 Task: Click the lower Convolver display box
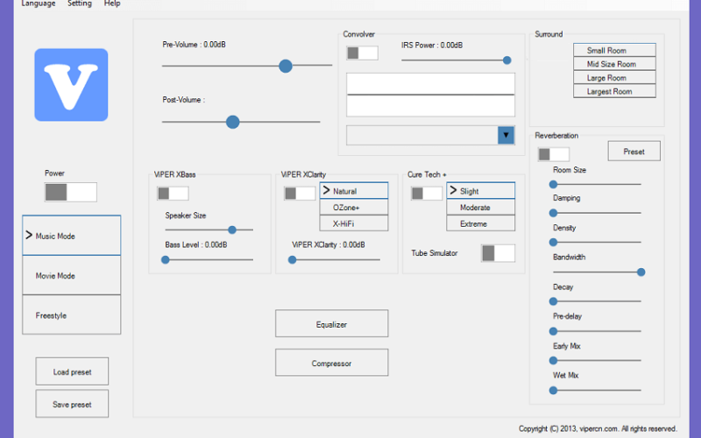[x=430, y=106]
